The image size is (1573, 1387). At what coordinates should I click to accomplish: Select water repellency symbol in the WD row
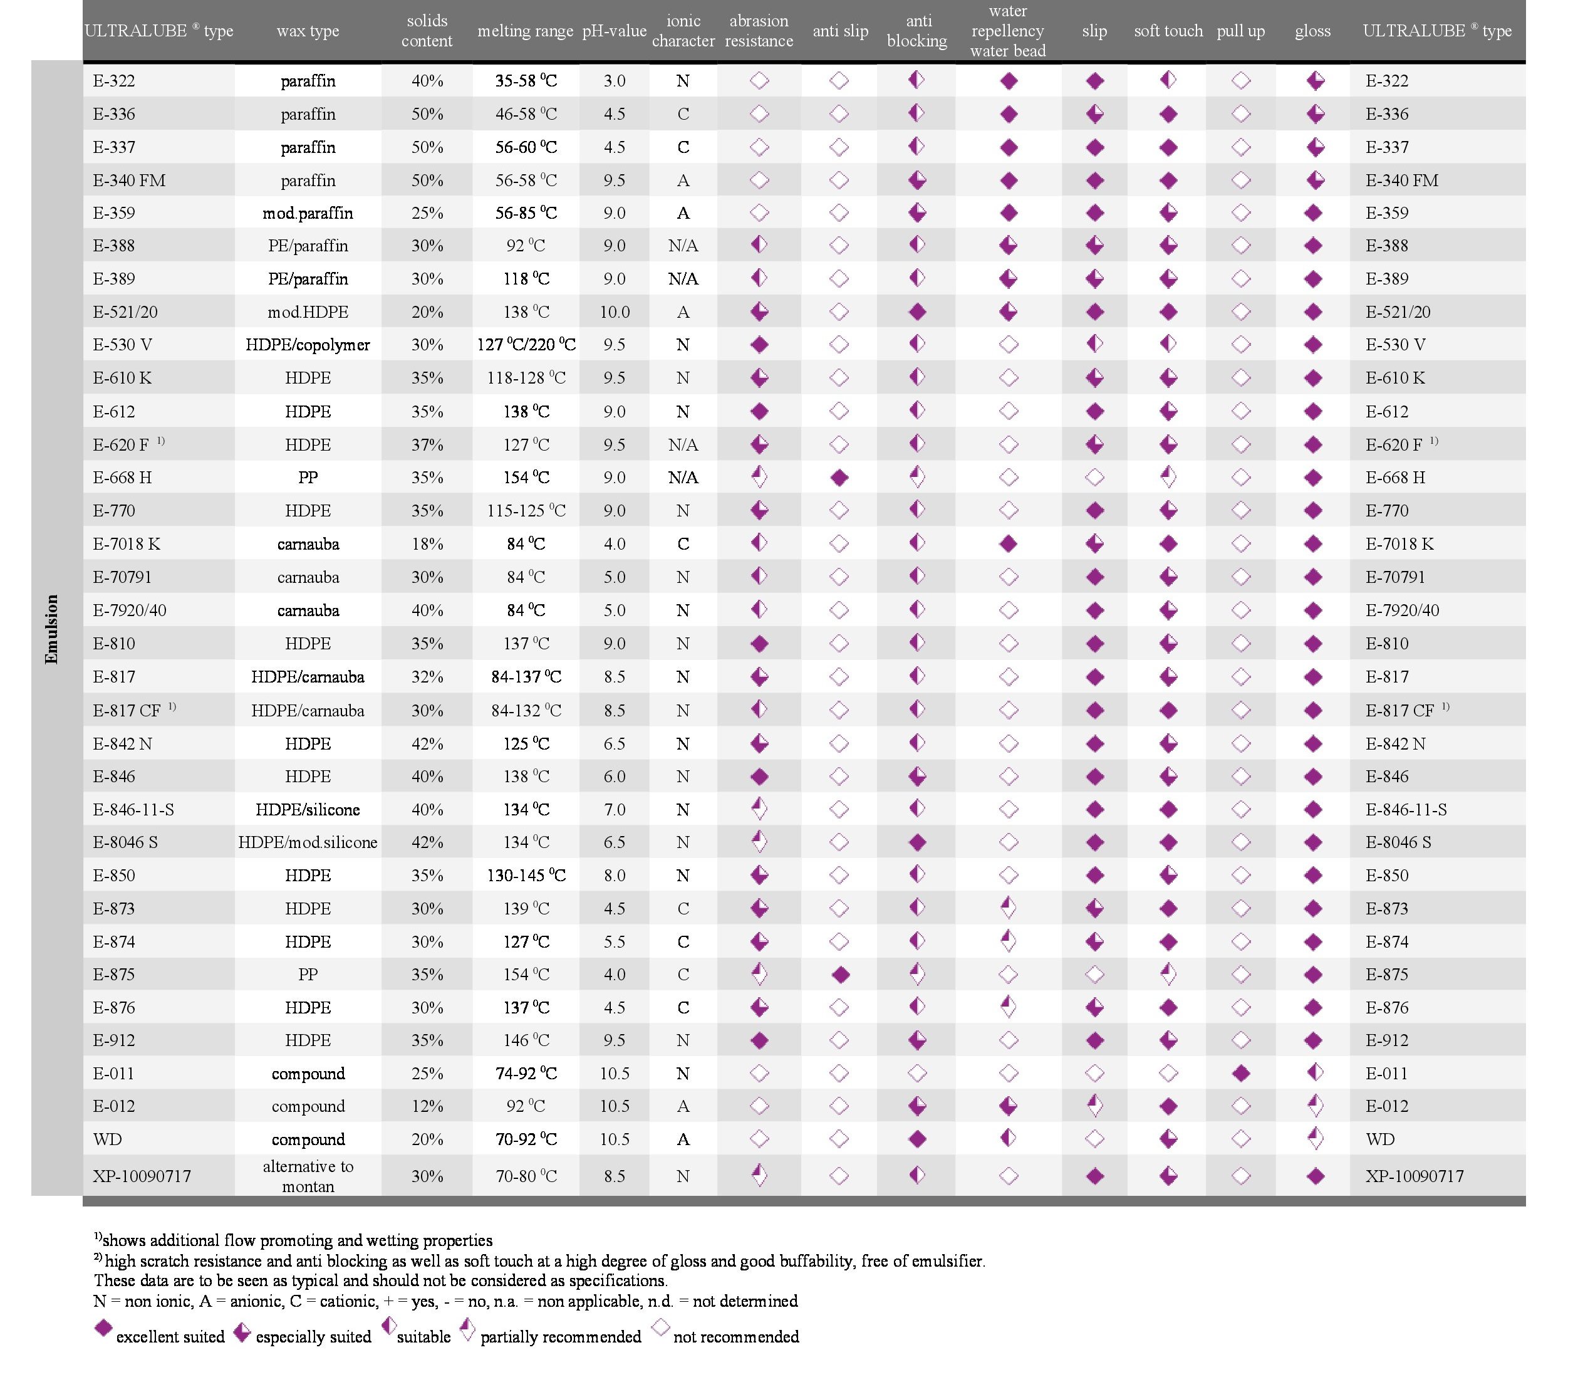click(1008, 1138)
